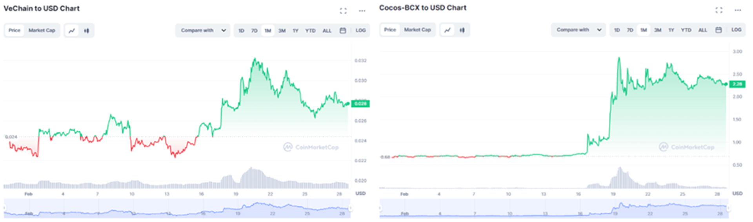The width and height of the screenshot is (753, 222).
Task: Select 3M range on Cocos-BCX chart
Action: click(x=658, y=30)
